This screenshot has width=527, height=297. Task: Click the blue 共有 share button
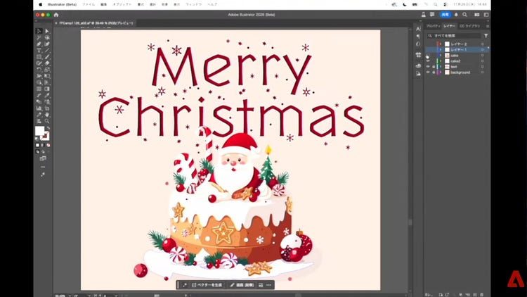coord(445,14)
